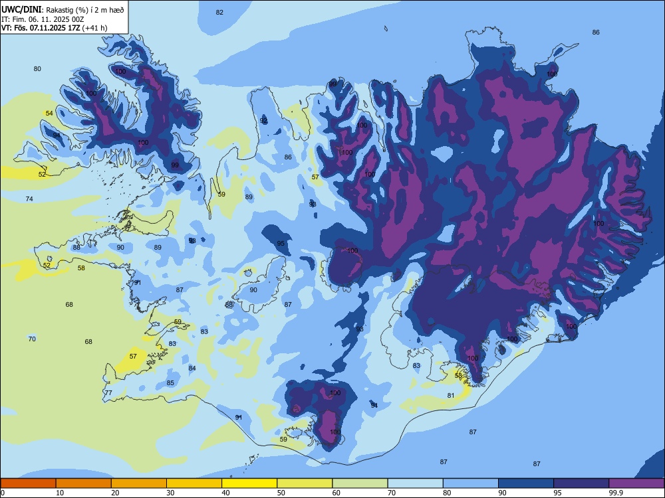Viewport: 665px width, 498px height.
Task: Click the legend label '99.9'
Action: [x=615, y=493]
